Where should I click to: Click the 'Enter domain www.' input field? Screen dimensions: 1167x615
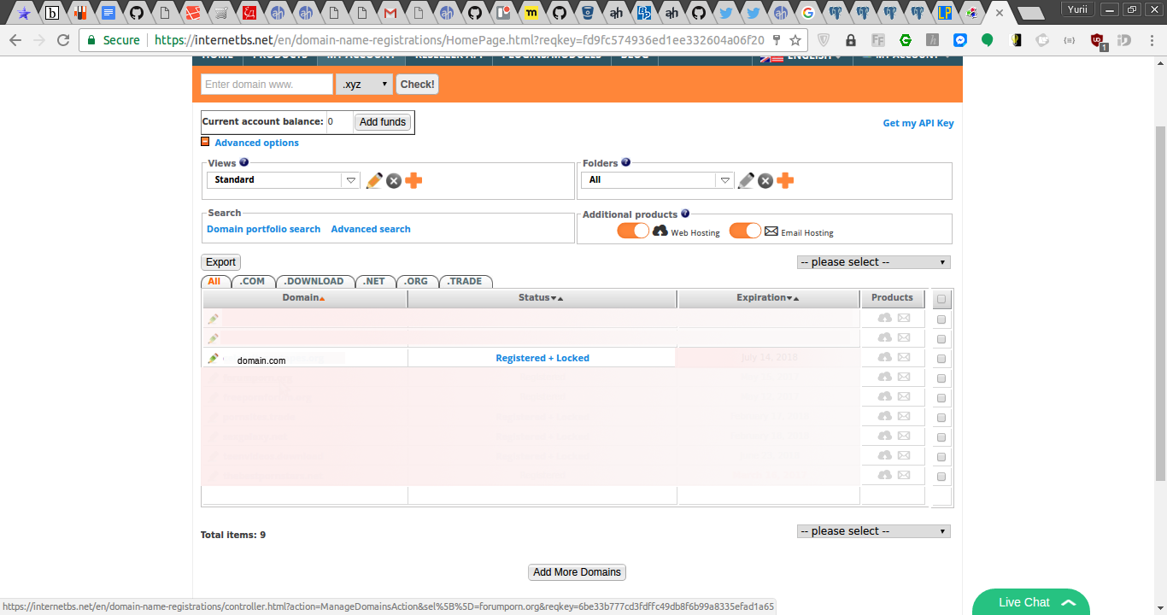point(267,84)
